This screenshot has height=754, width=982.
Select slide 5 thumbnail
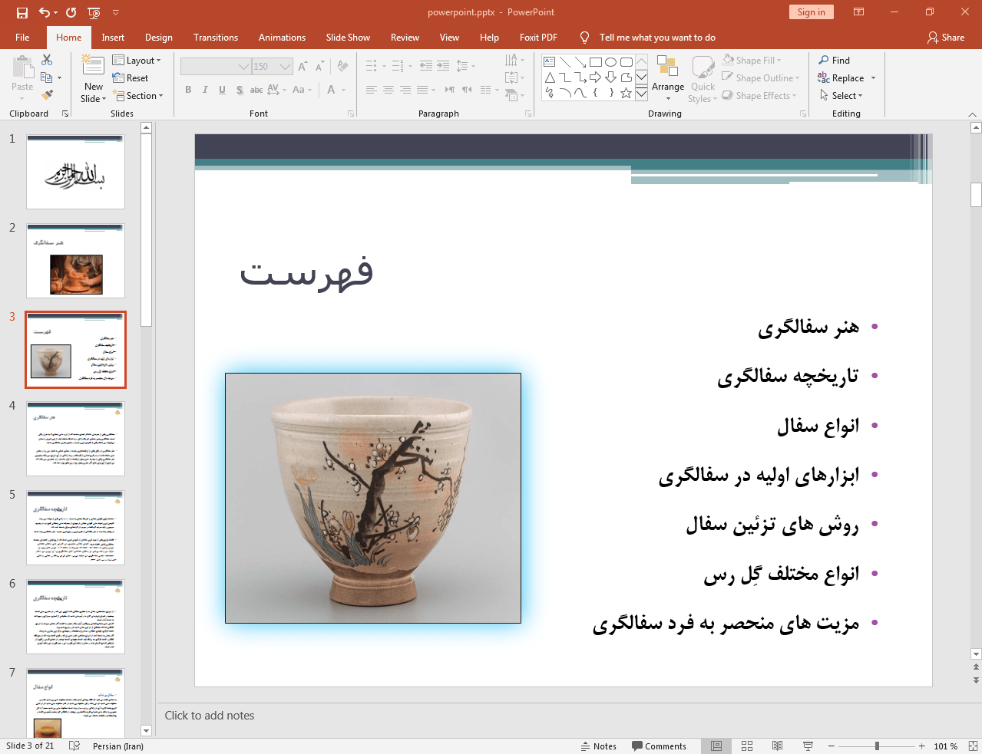click(x=75, y=528)
